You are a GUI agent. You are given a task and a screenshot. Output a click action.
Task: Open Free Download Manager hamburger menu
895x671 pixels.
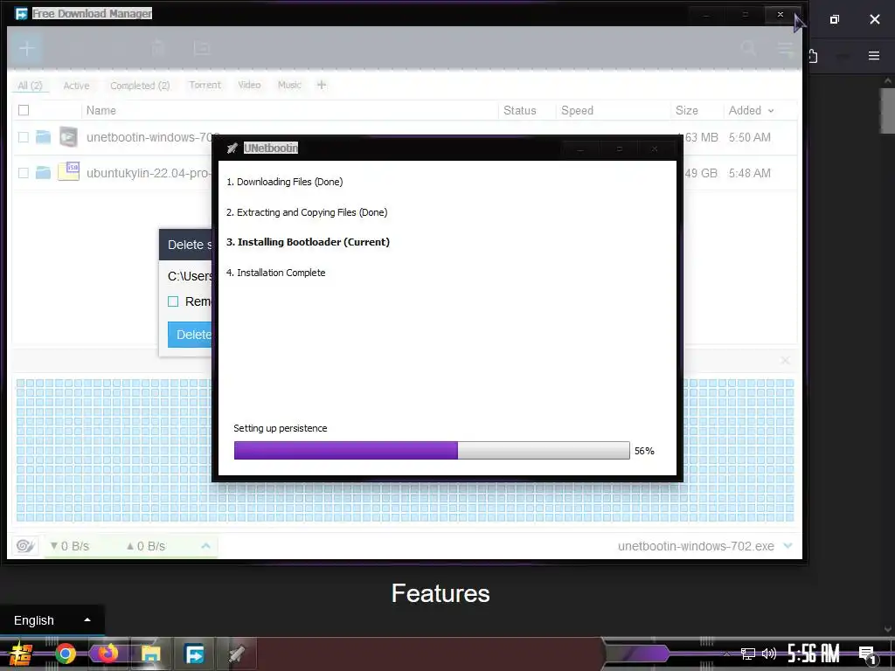point(786,49)
